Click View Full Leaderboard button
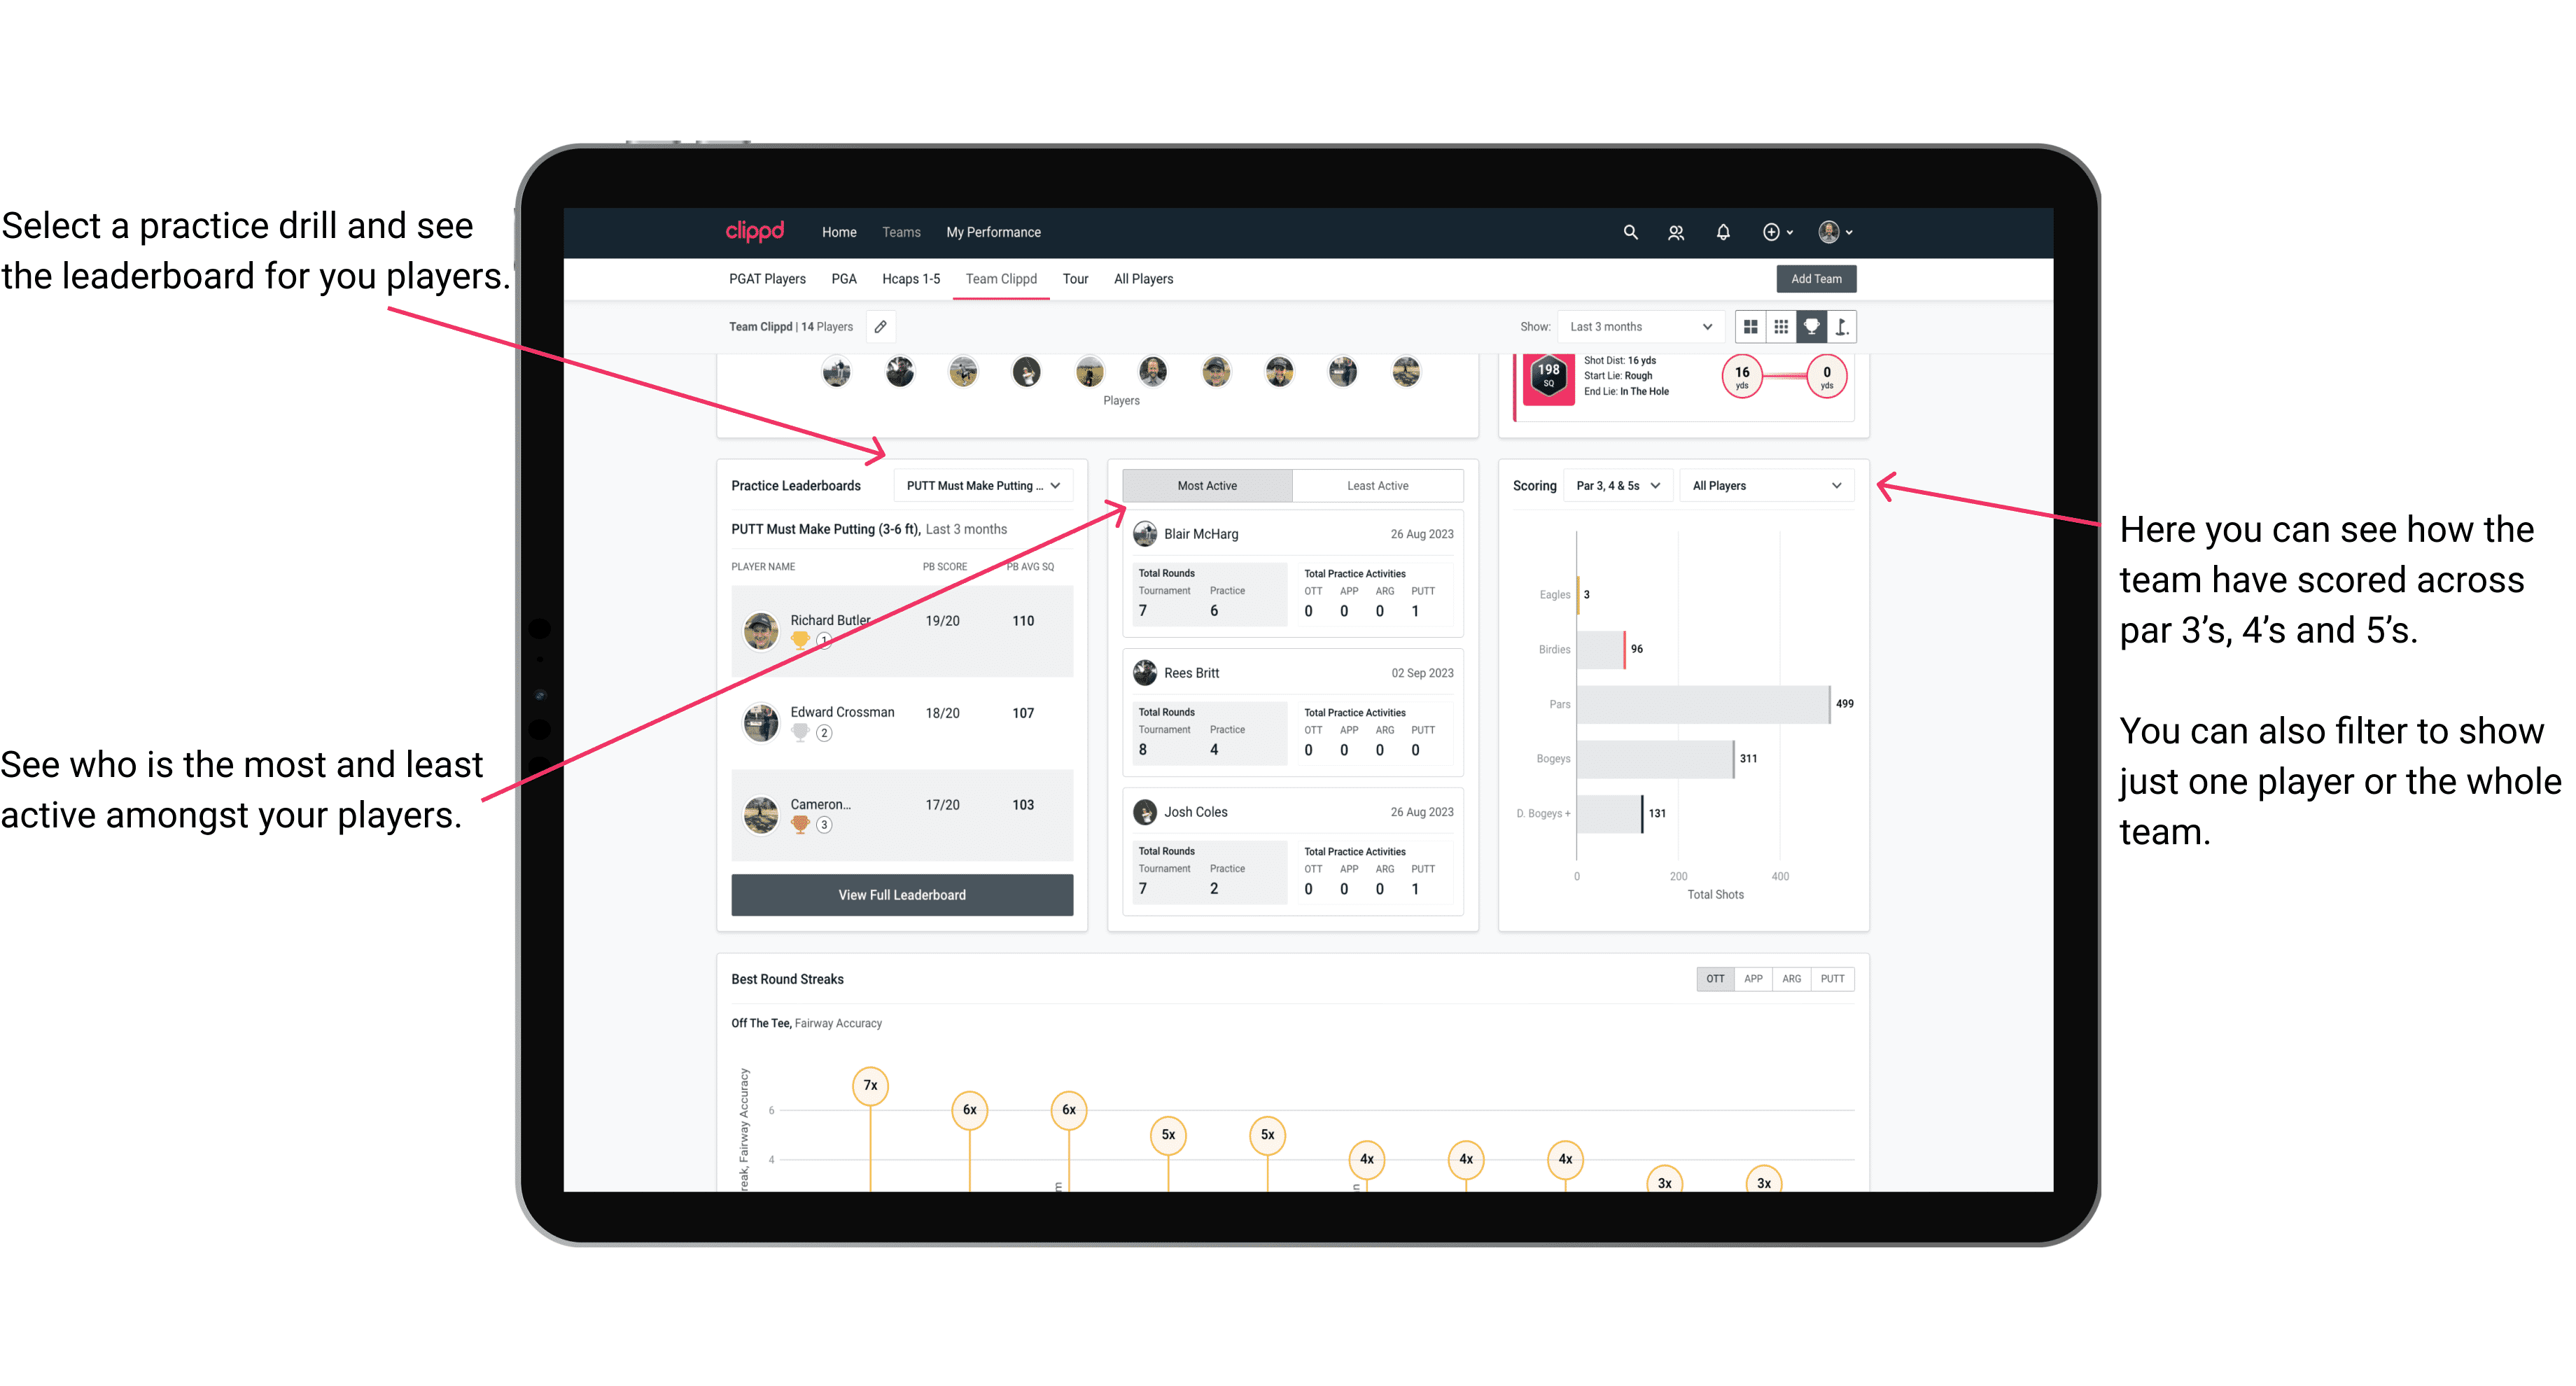This screenshot has height=1386, width=2576. (901, 895)
